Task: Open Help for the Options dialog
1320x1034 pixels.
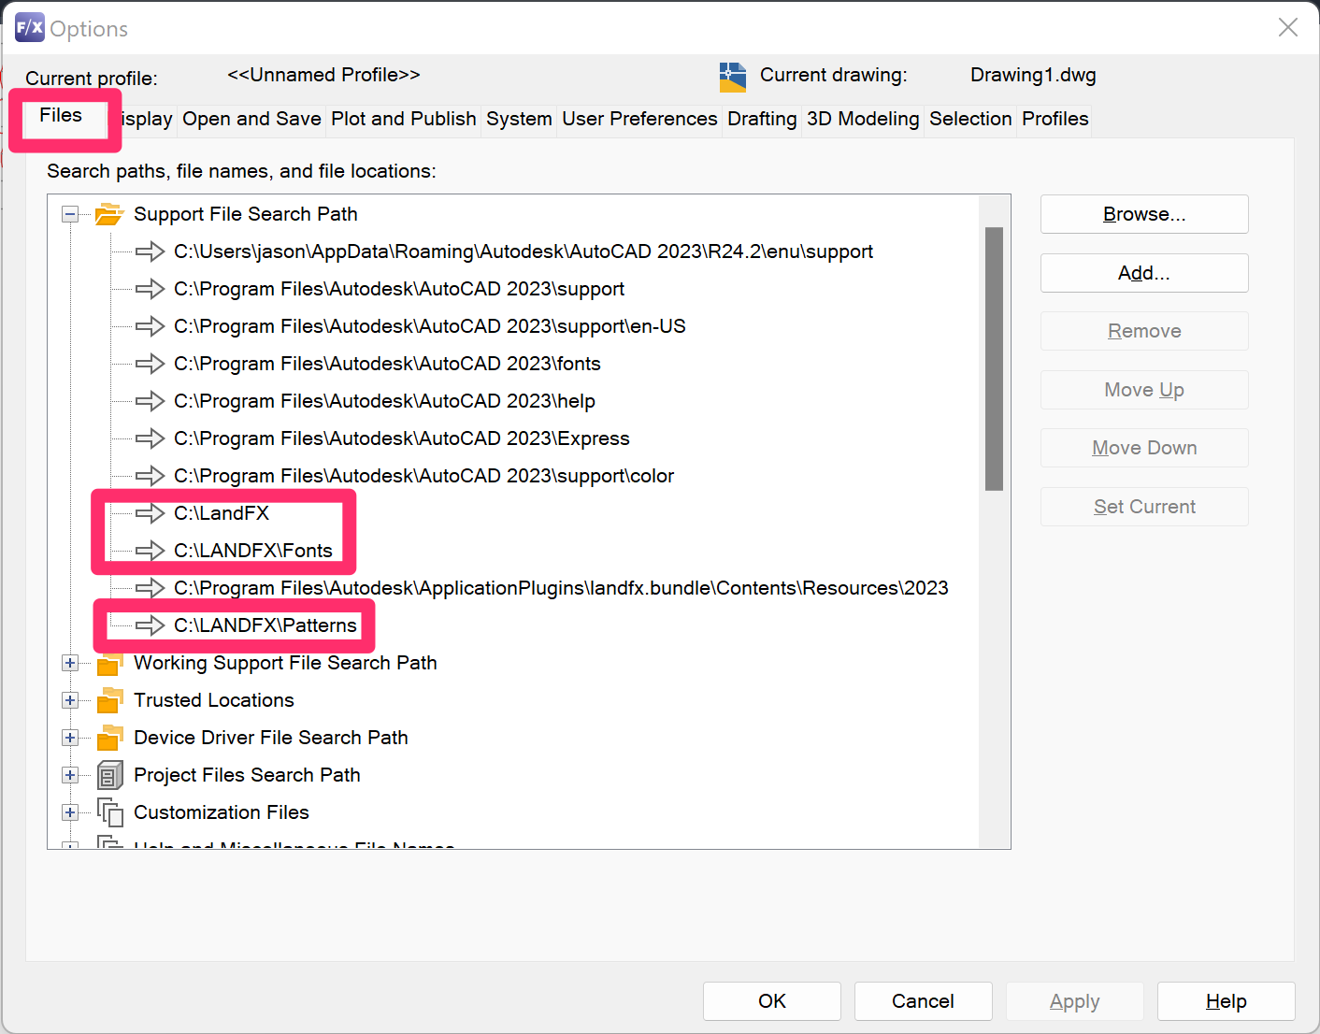Action: click(1226, 1001)
